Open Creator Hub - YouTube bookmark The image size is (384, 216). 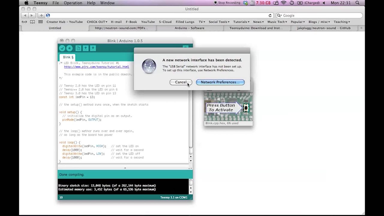coord(64,22)
